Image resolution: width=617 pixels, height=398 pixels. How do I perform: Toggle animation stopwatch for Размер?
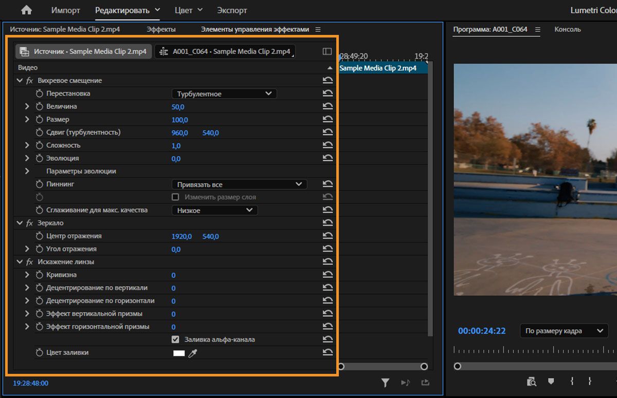[40, 119]
